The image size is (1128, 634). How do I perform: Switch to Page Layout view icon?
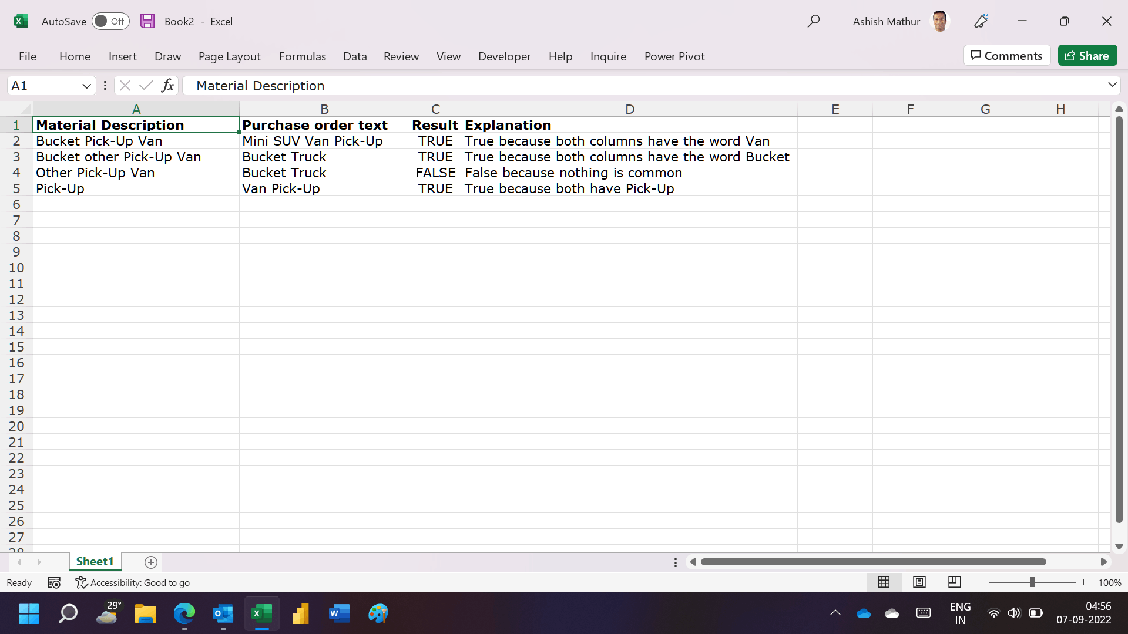[x=919, y=582]
